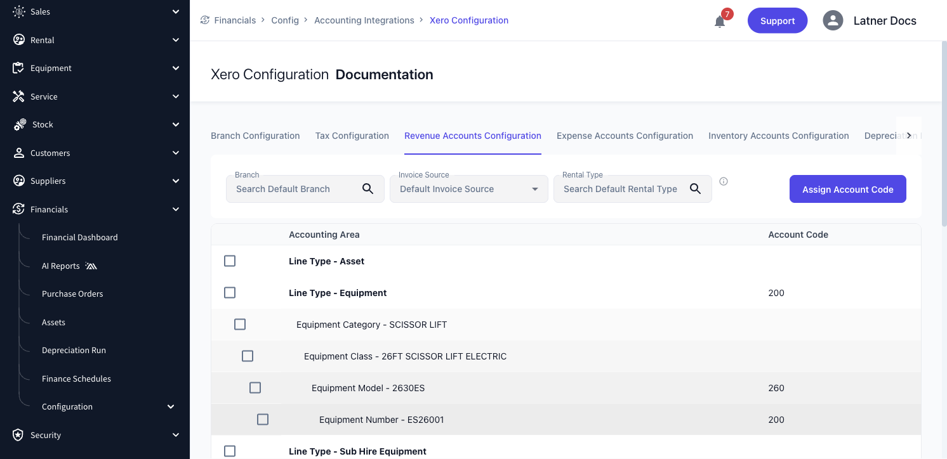Expand the Sales menu chevron

176,11
